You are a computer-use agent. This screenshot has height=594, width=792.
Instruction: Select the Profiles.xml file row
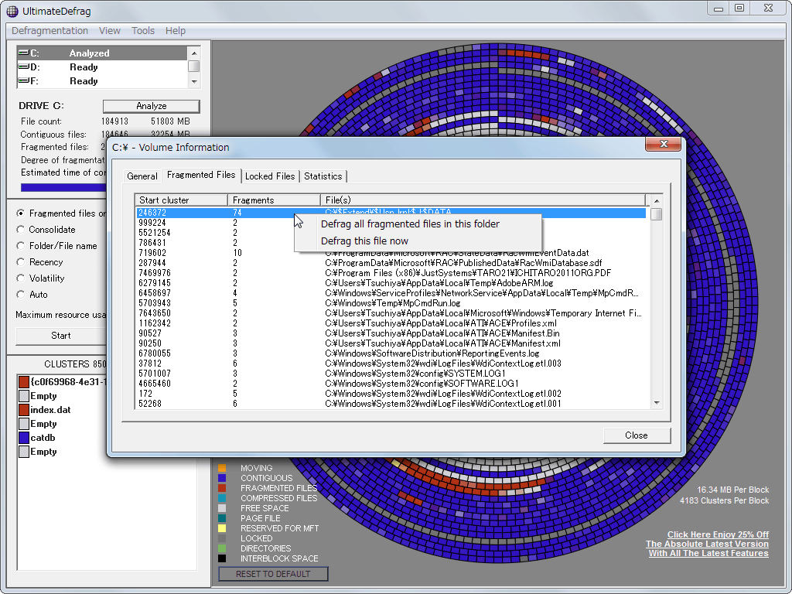pyautogui.click(x=391, y=323)
